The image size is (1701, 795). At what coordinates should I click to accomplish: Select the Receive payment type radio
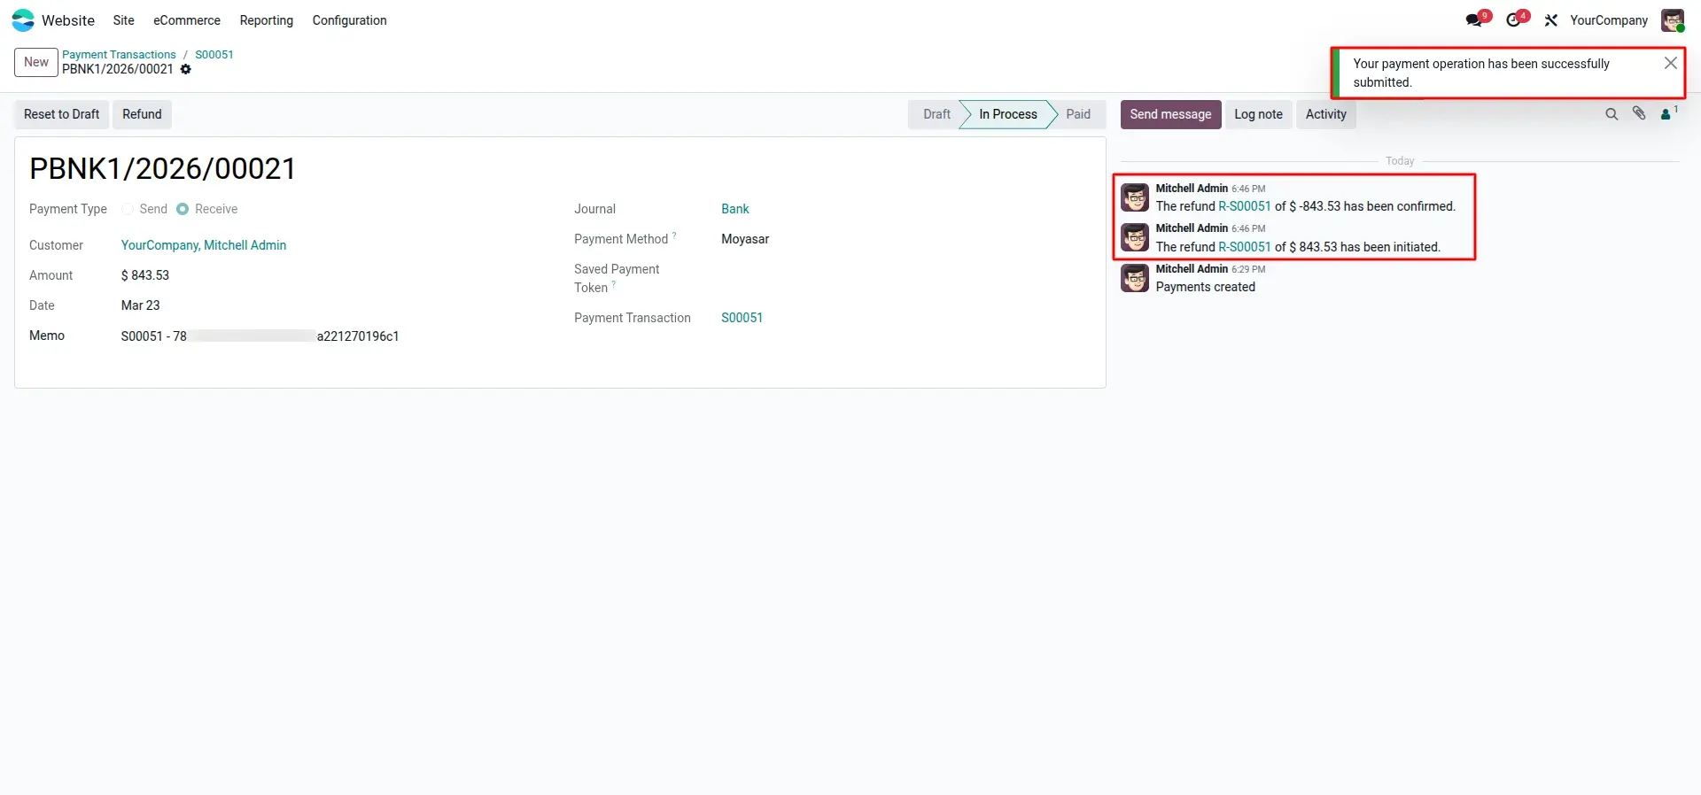pos(183,209)
